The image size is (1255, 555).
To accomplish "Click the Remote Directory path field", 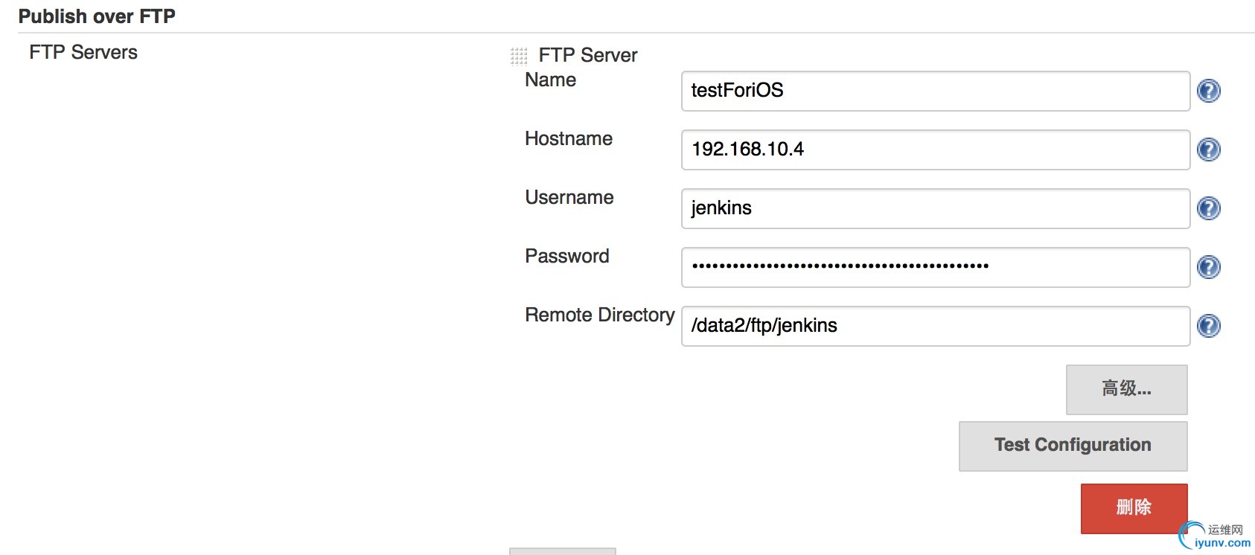I will [x=935, y=326].
